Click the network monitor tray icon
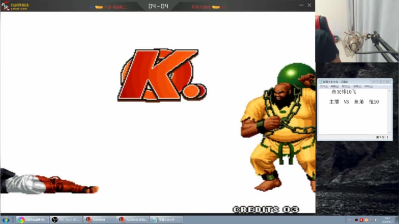 (371, 220)
